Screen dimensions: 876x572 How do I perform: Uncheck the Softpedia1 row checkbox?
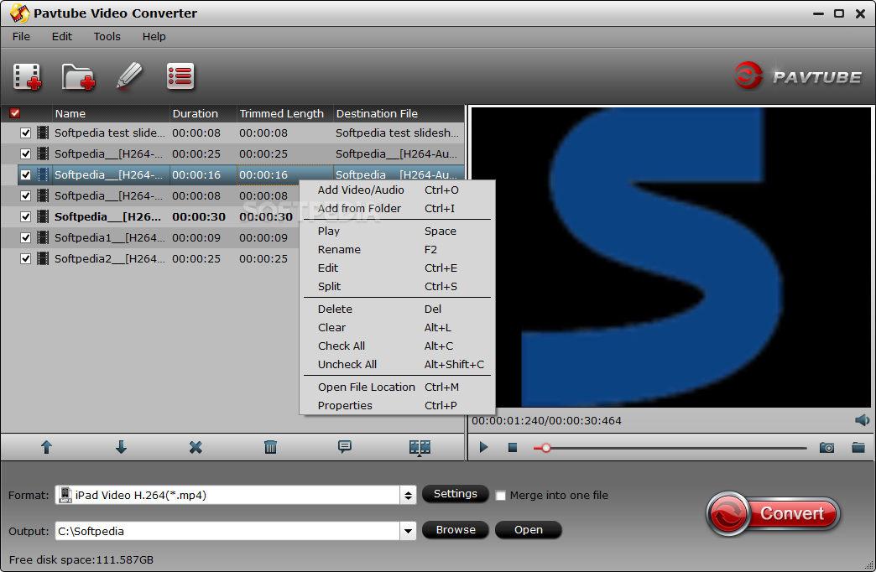pos(25,237)
